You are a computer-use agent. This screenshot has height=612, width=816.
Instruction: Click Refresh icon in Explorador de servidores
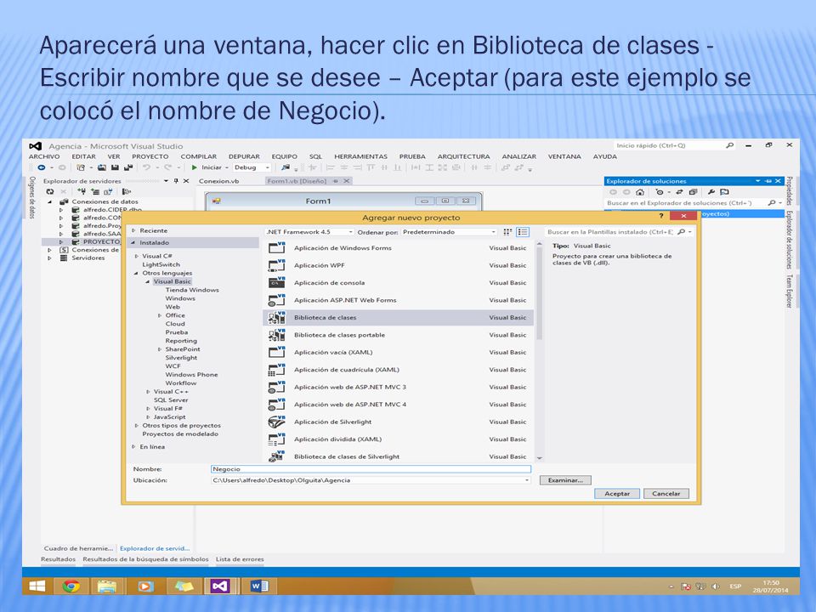click(50, 191)
